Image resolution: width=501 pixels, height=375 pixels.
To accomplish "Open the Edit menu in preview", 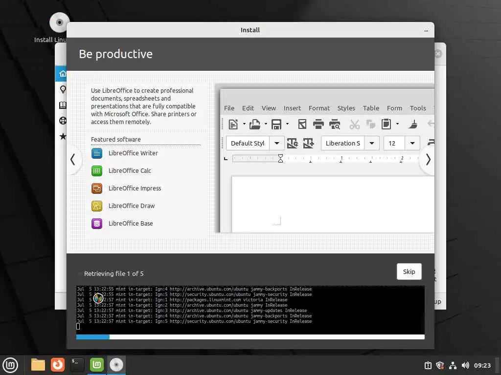I will (248, 108).
